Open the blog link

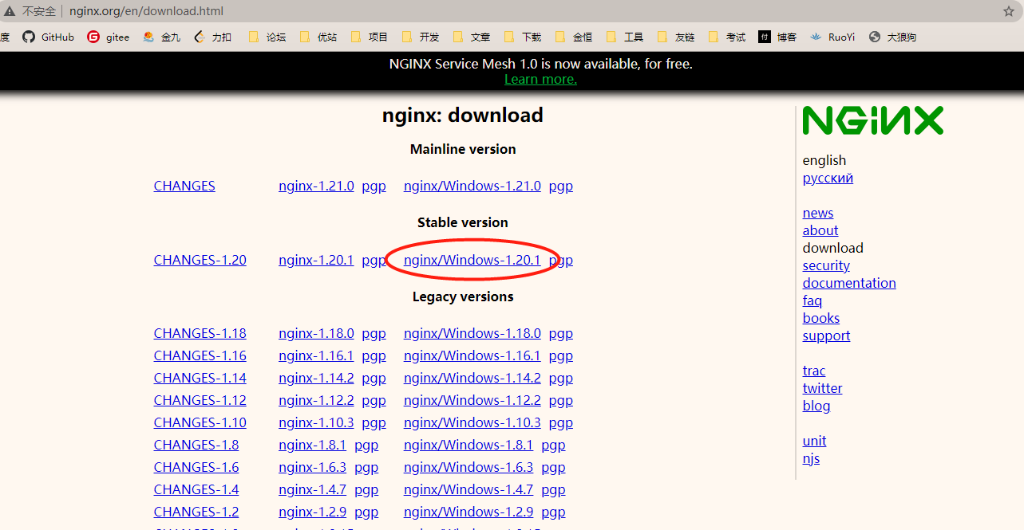(816, 406)
